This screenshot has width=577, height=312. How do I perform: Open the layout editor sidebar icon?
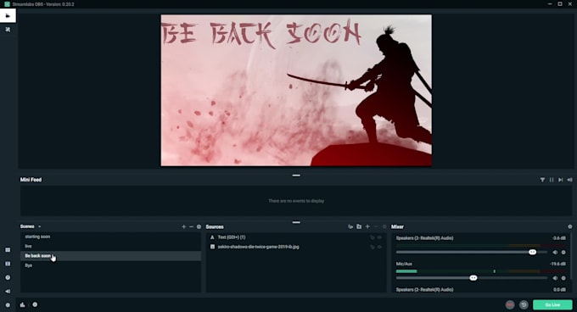[8, 250]
